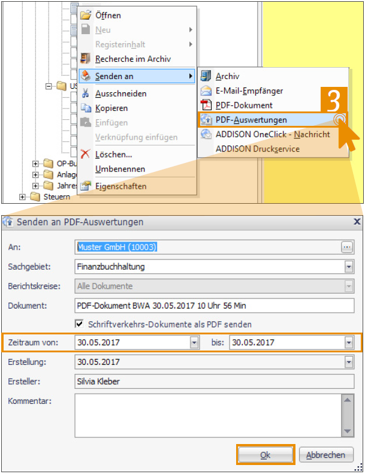Choose Recherche im Archiv menu entry

tap(137, 59)
